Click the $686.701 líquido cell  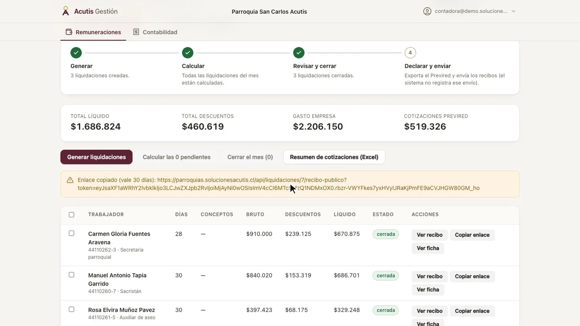point(347,275)
